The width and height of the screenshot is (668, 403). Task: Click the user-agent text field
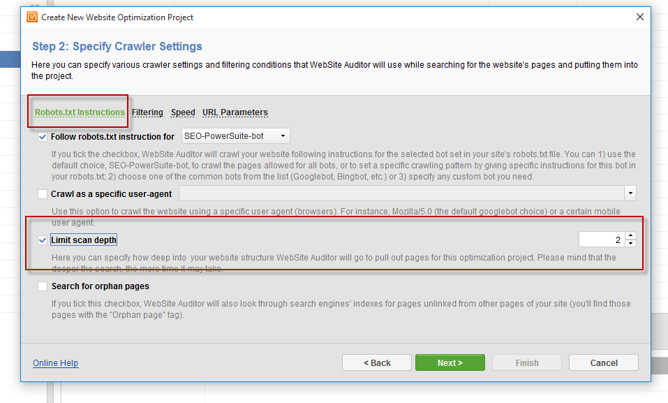pyautogui.click(x=402, y=193)
